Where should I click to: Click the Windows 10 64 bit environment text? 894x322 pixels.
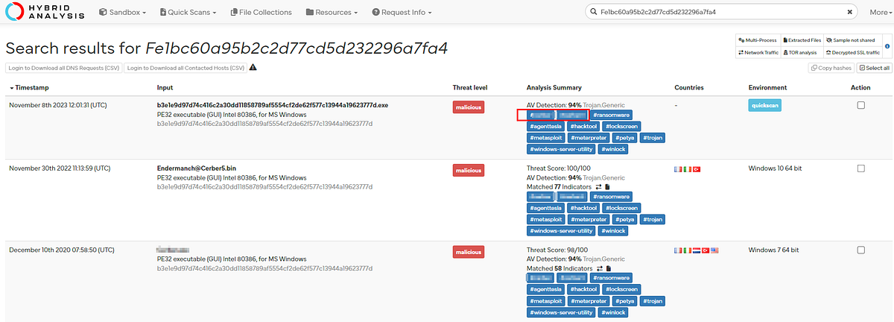pos(774,168)
